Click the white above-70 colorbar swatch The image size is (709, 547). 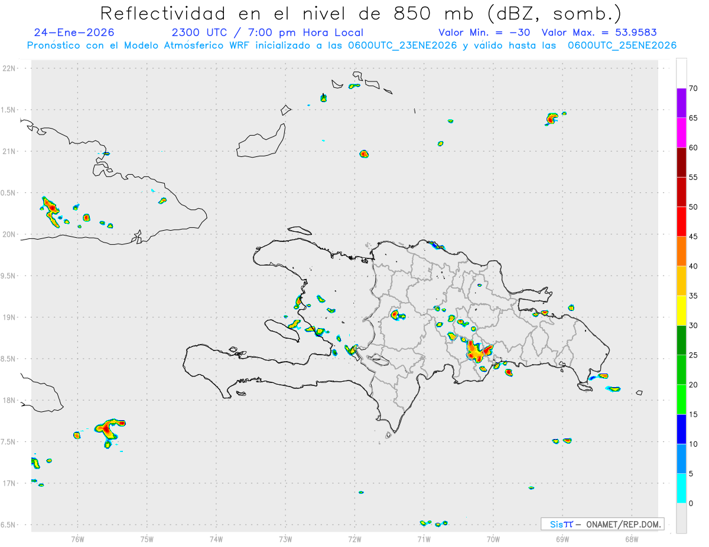click(681, 73)
